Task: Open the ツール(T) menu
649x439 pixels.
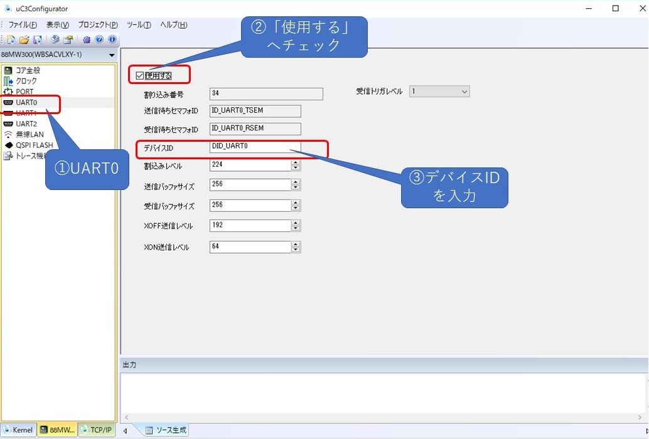Action: (x=139, y=25)
